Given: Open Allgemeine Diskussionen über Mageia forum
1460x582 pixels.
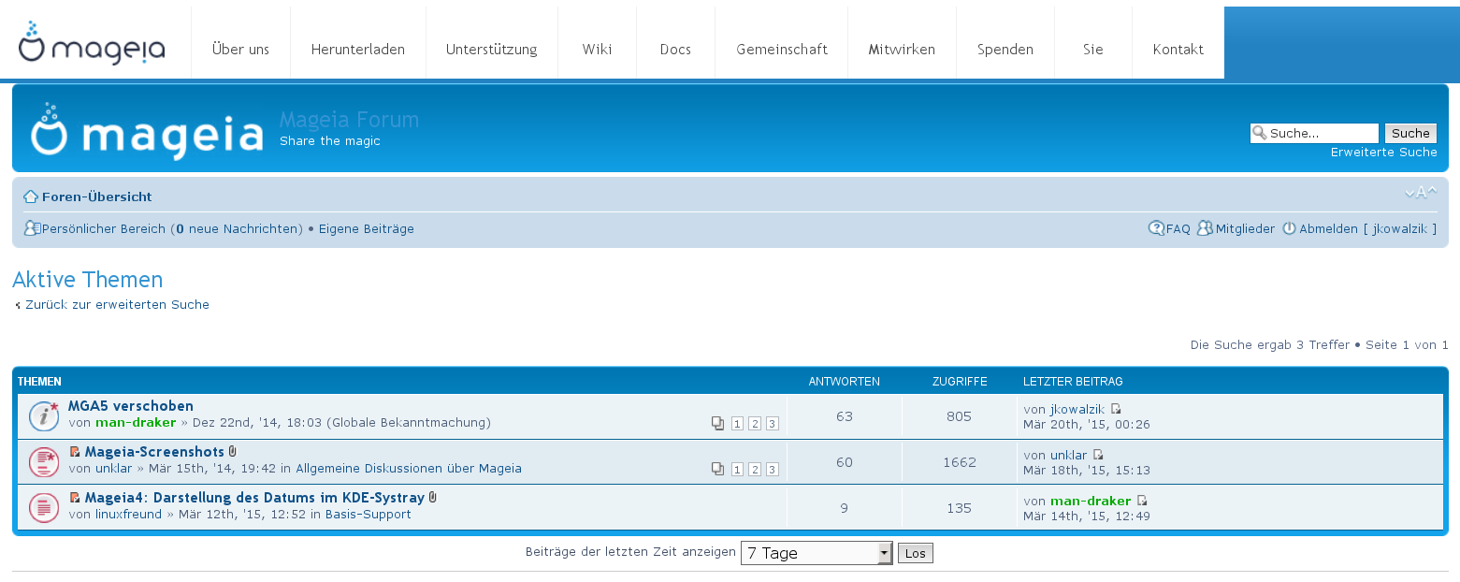Looking at the screenshot, I should click(x=409, y=468).
